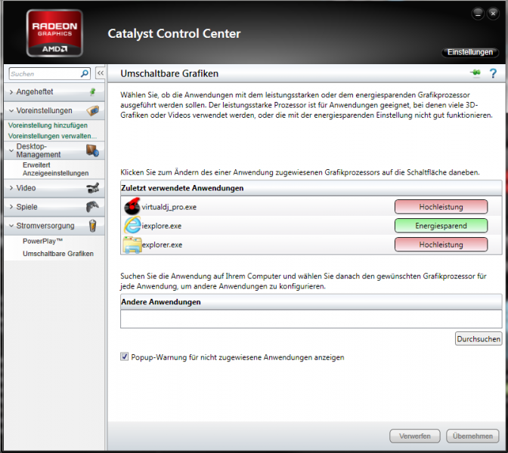Click the Voreinstellungen presets icon
Viewport: 508px width, 453px height.
click(93, 110)
